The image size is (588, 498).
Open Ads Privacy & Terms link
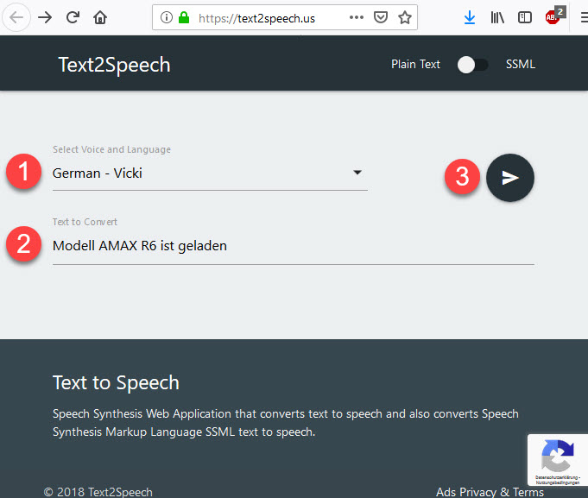[490, 491]
